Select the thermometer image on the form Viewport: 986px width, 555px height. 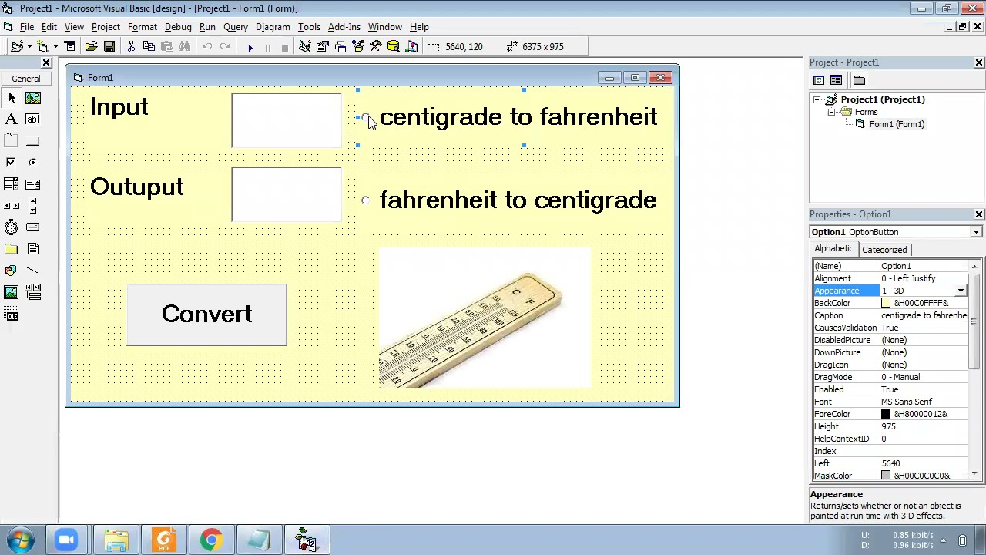coord(485,317)
